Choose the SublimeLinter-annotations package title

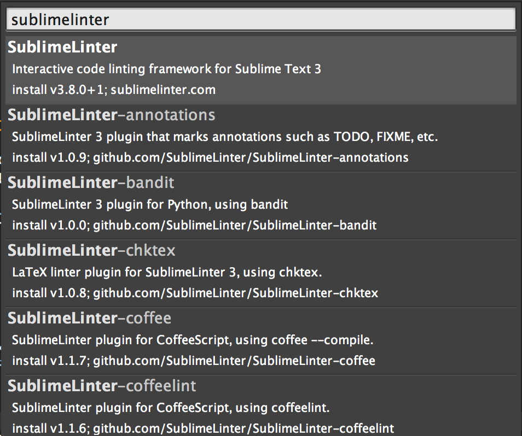(112, 115)
